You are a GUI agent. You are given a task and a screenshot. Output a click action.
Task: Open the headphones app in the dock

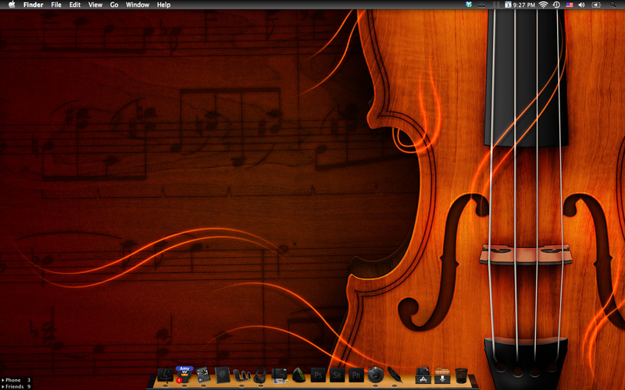point(260,374)
